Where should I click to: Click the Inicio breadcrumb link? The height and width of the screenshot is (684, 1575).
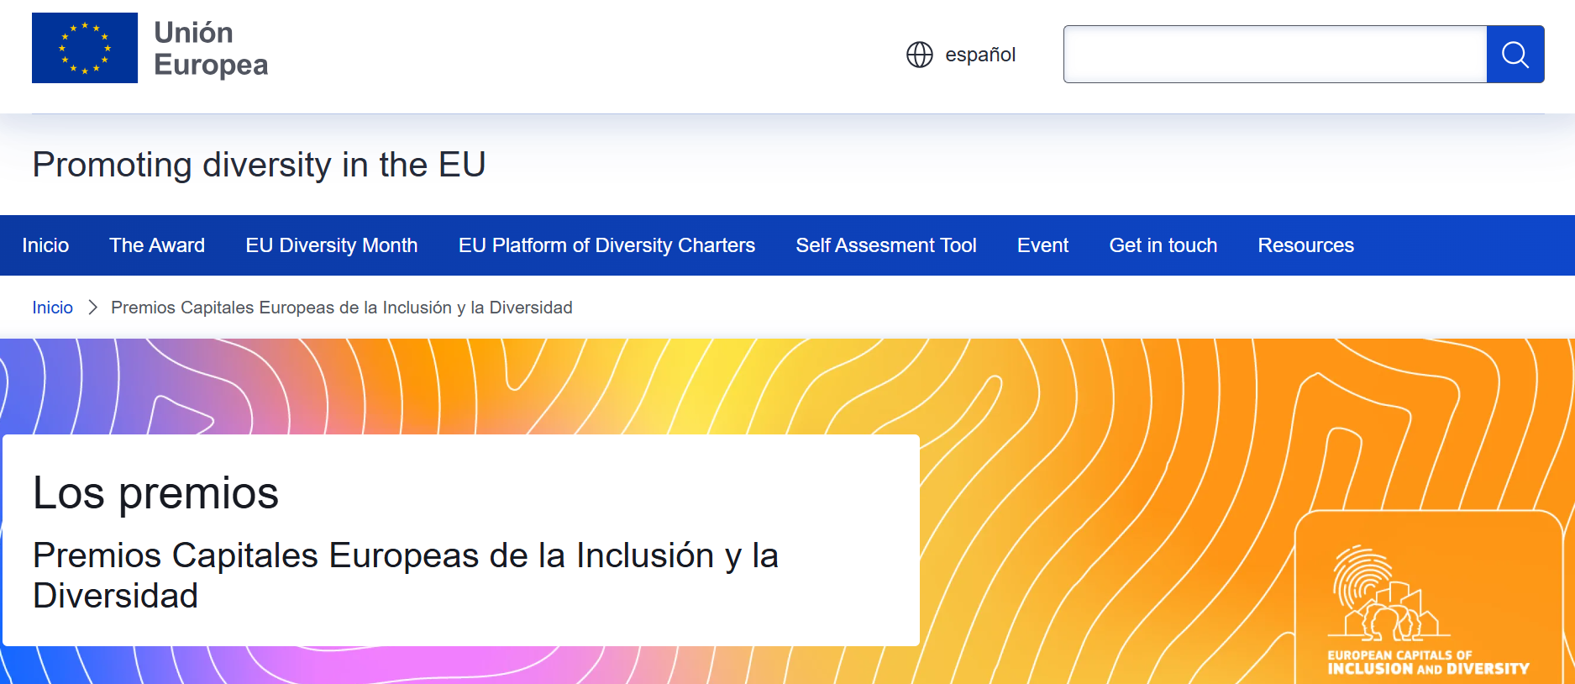tap(52, 308)
